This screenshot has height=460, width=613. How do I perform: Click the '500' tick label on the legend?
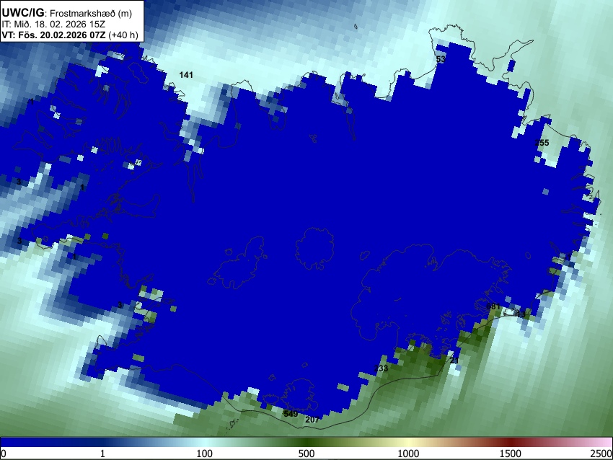click(306, 454)
